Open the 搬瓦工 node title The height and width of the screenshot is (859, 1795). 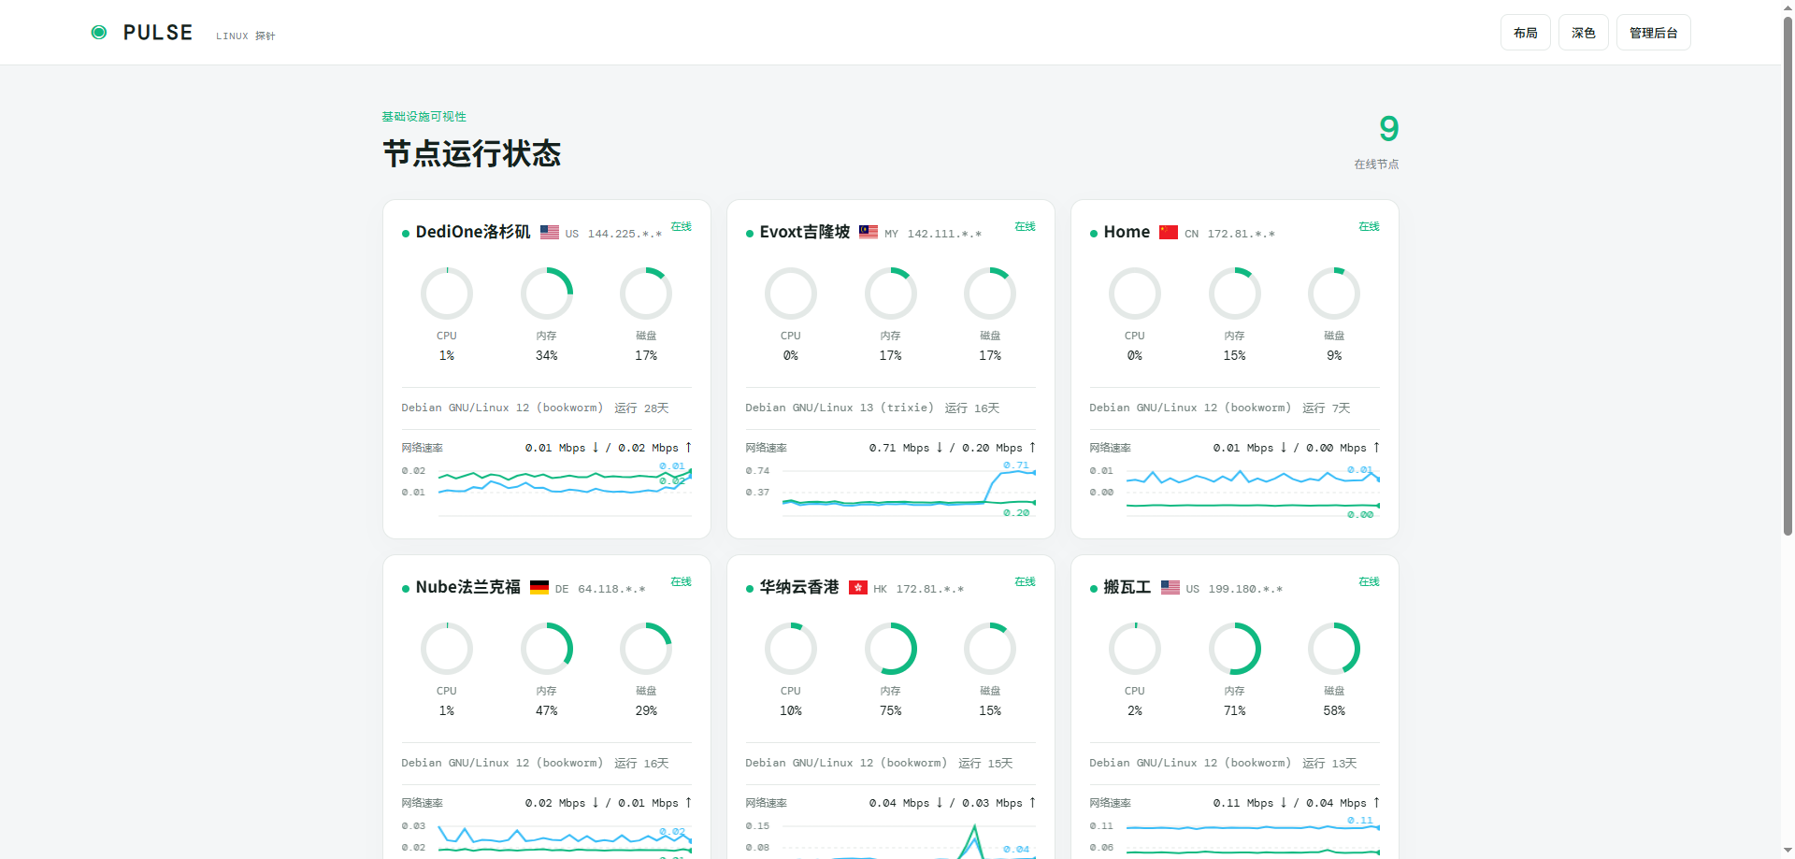(1127, 587)
